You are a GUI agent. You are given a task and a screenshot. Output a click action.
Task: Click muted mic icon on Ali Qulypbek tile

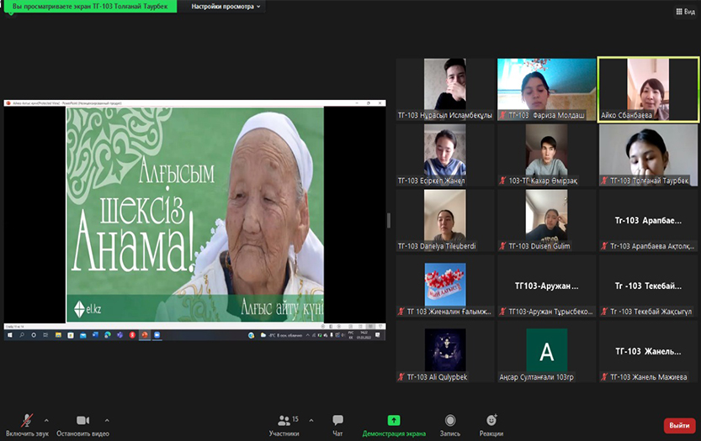[x=402, y=377]
